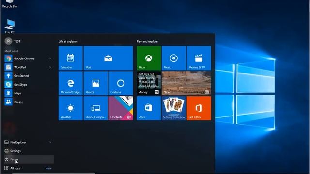Select the Recycle Bin desktop icon
The image size is (310, 174).
[x=10, y=4]
